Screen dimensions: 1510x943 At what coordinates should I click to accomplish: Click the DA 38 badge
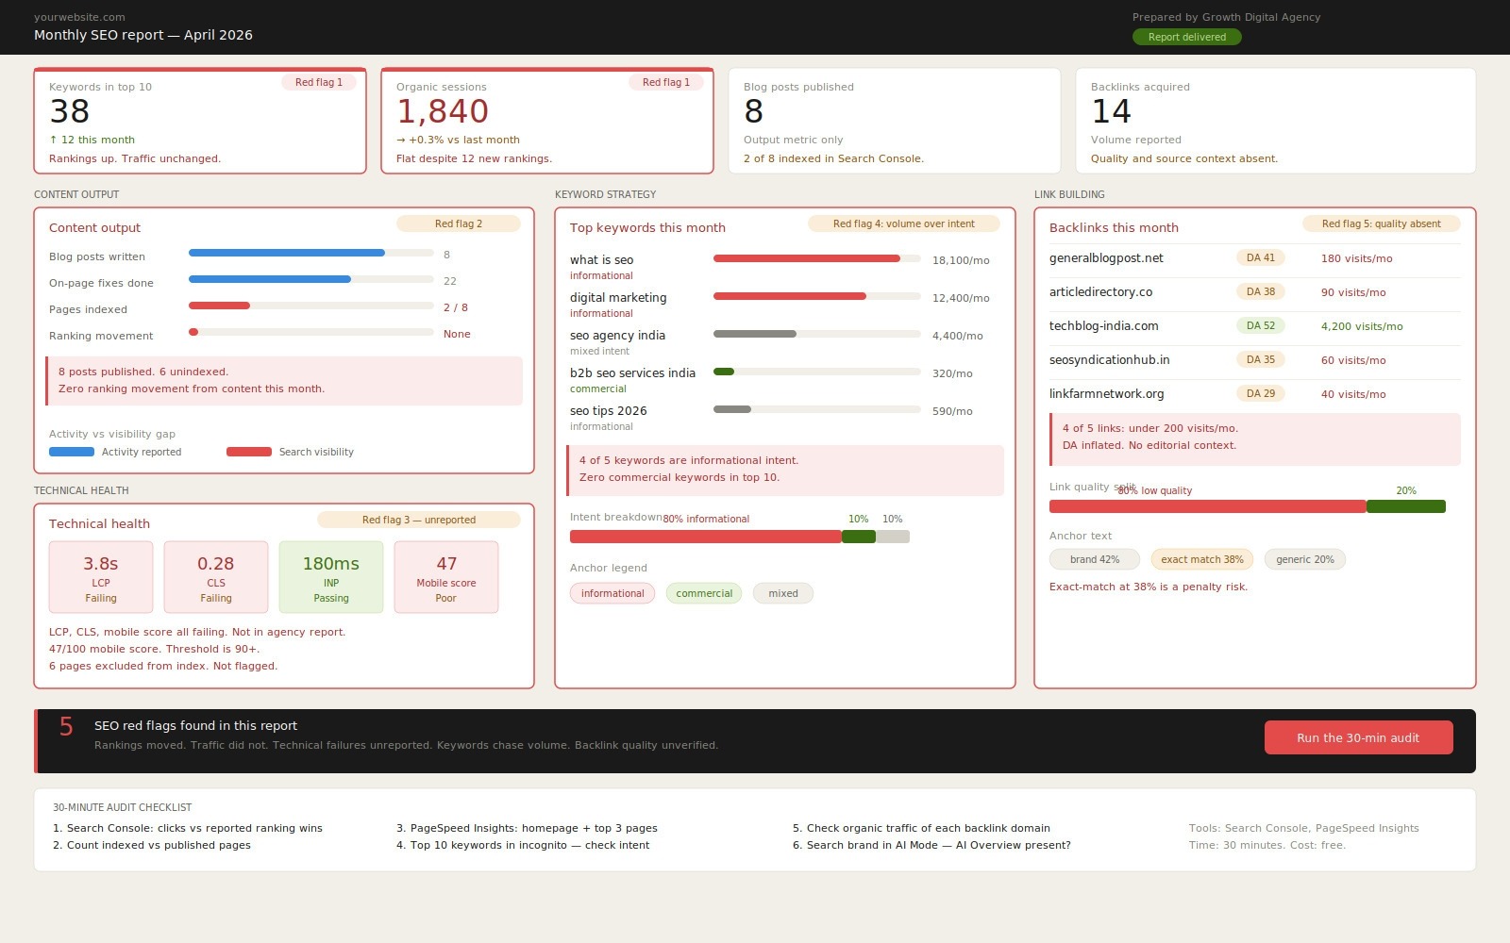click(x=1261, y=291)
